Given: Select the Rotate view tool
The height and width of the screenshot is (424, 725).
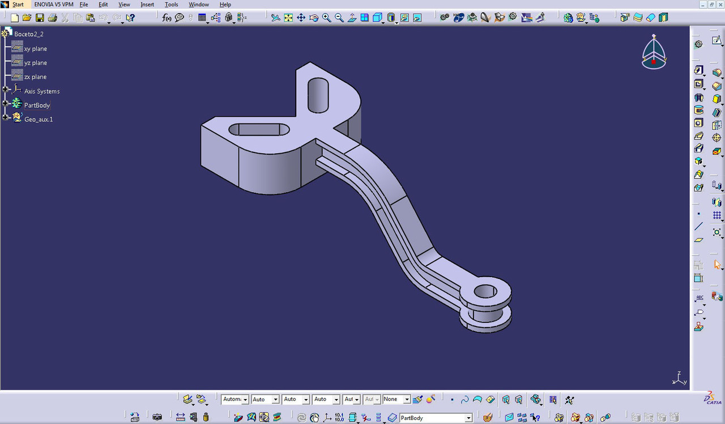Looking at the screenshot, I should pyautogui.click(x=314, y=18).
